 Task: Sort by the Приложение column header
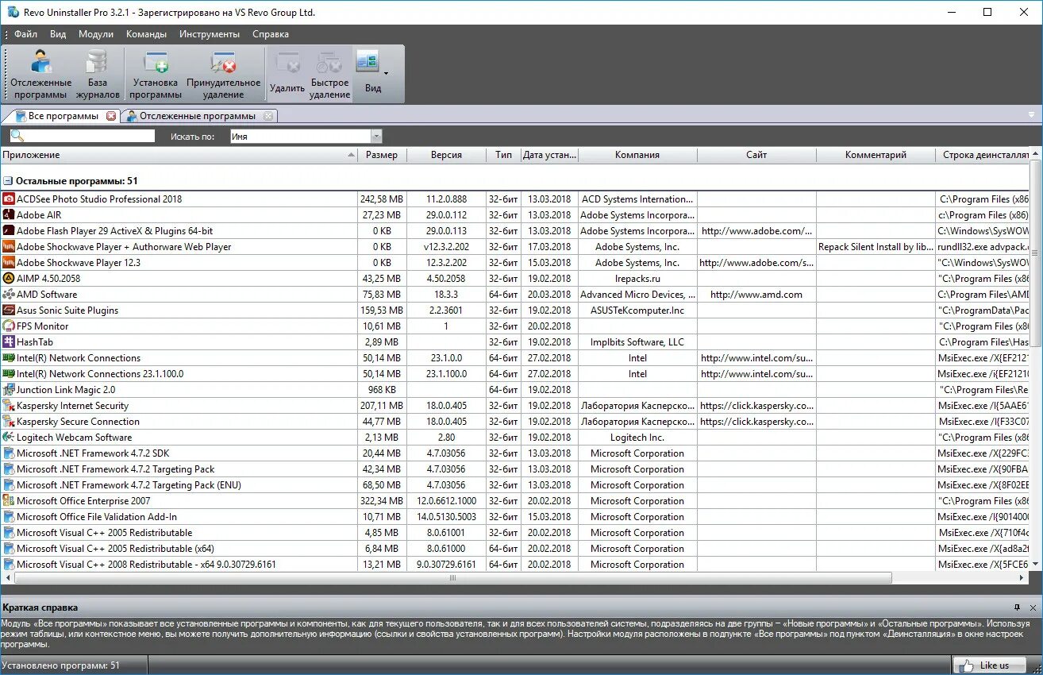click(179, 155)
